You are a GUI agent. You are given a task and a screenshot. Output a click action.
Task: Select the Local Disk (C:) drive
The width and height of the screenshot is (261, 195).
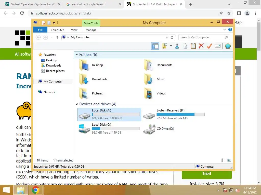(109, 129)
